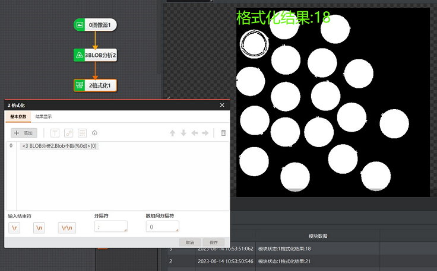This screenshot has width=437, height=271.
Task: Switch to the 结果显示 tab
Action: (43, 117)
